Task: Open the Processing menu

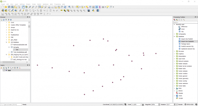Action: coord(57,4)
